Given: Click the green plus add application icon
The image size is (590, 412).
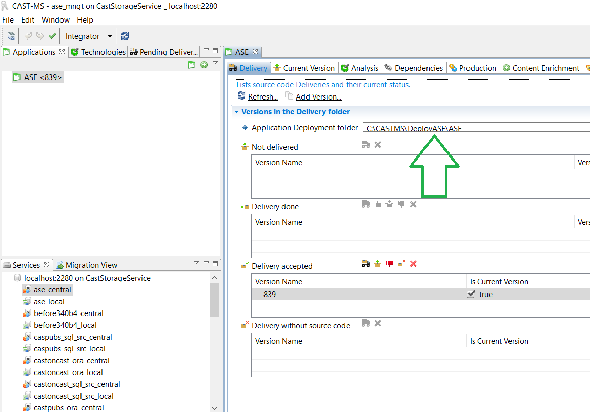Looking at the screenshot, I should point(204,65).
